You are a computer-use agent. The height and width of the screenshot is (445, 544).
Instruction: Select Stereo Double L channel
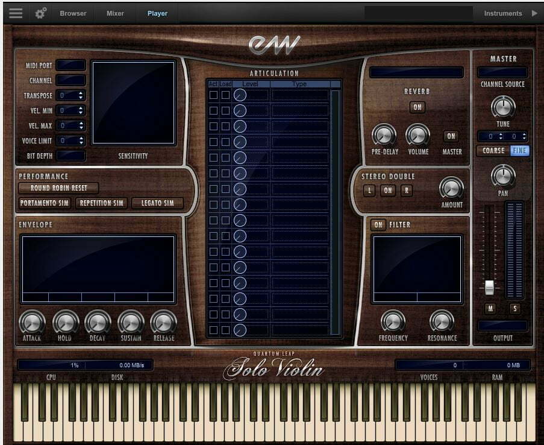369,190
